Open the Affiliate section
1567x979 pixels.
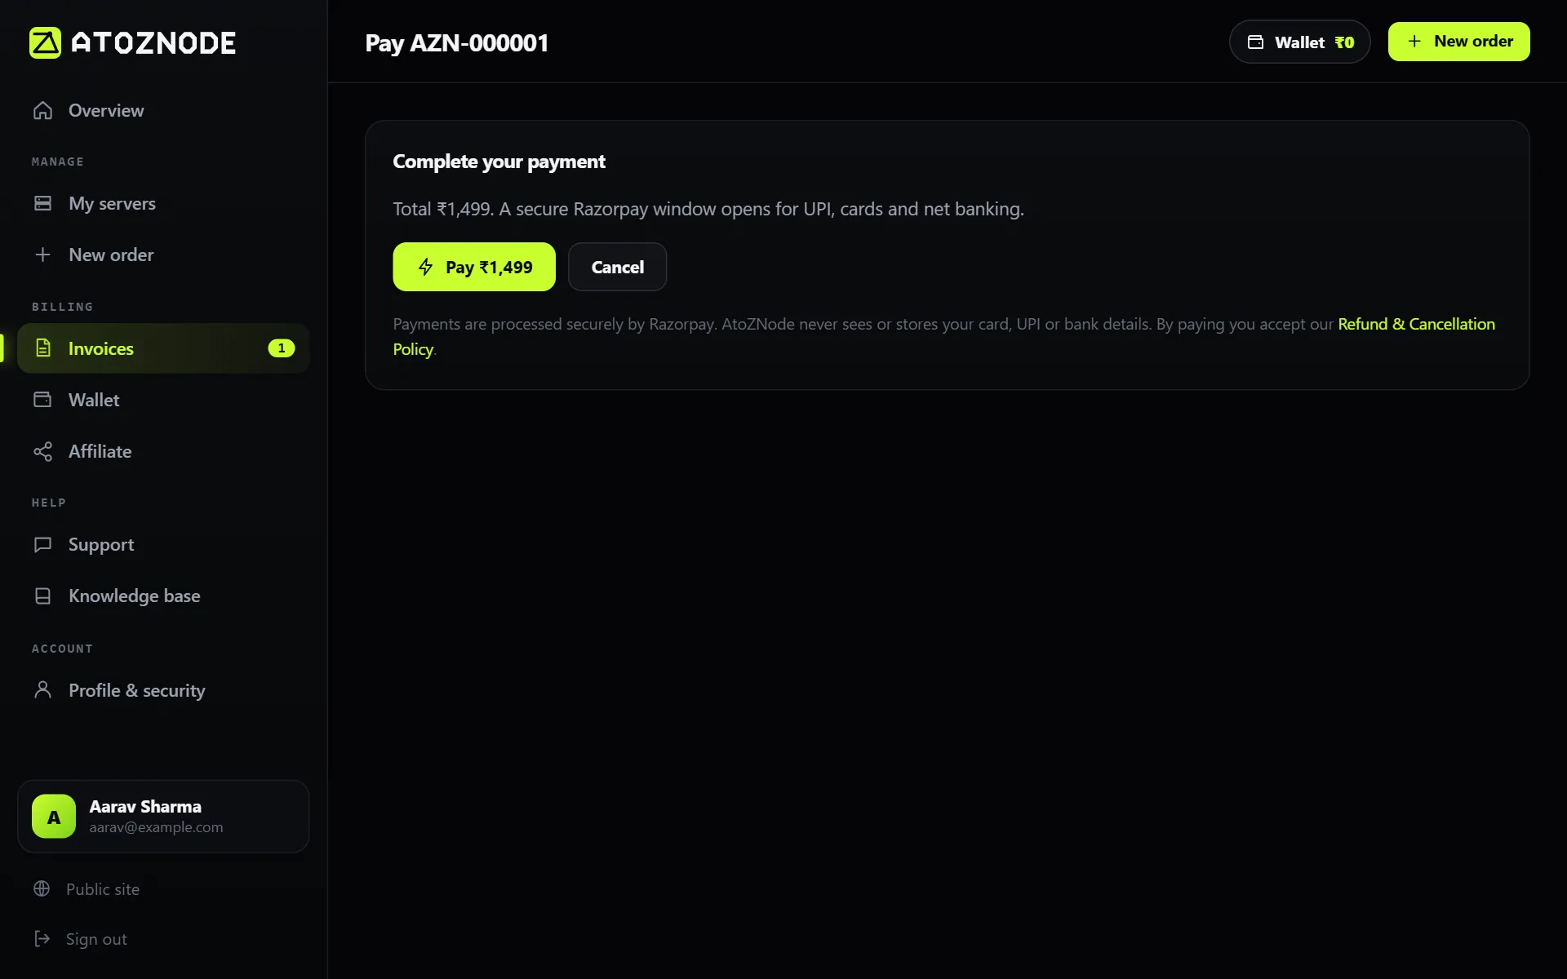[x=163, y=451]
